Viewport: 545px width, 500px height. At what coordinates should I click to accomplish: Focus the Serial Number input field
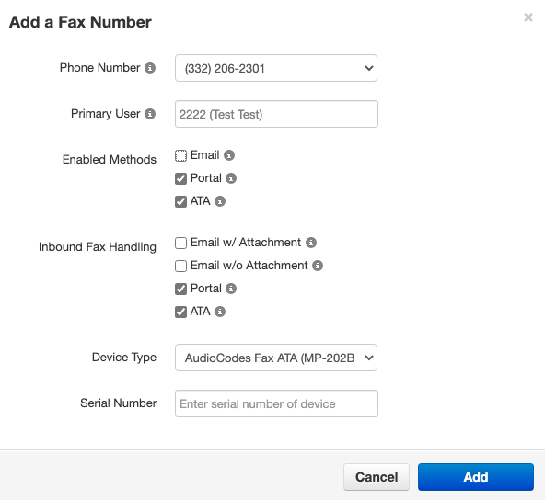tap(276, 403)
